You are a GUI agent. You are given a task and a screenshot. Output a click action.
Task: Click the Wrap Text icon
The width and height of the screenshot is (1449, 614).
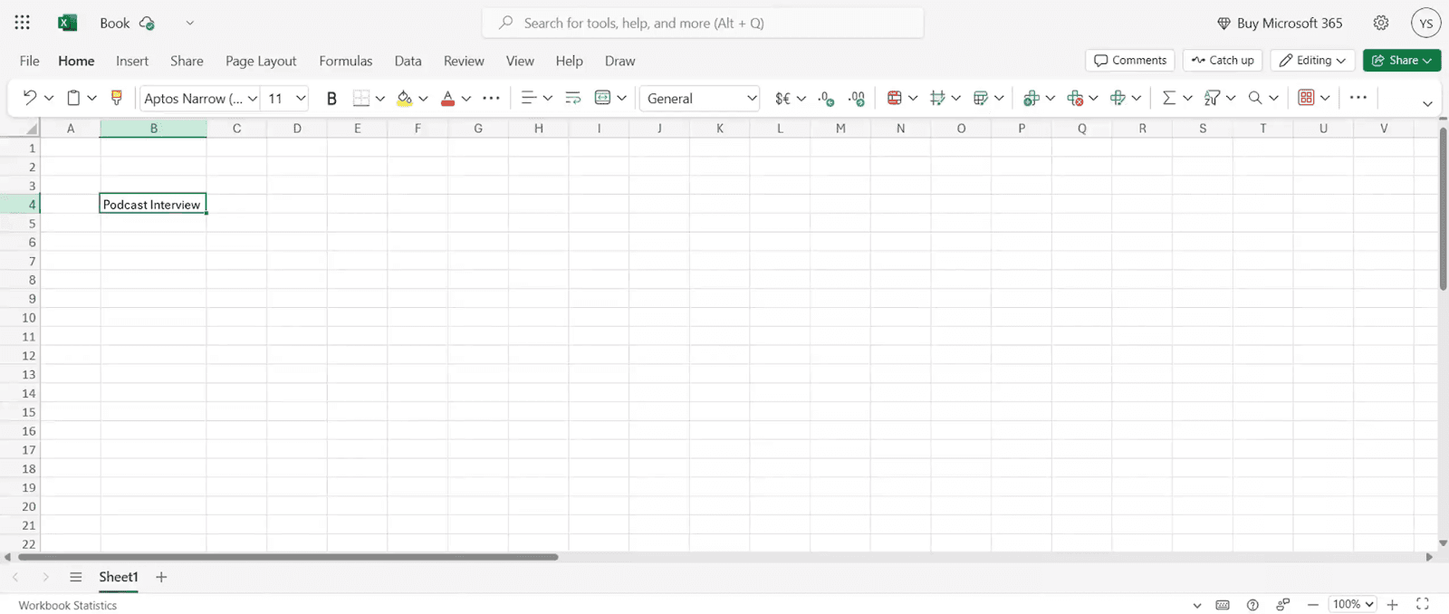tap(572, 98)
